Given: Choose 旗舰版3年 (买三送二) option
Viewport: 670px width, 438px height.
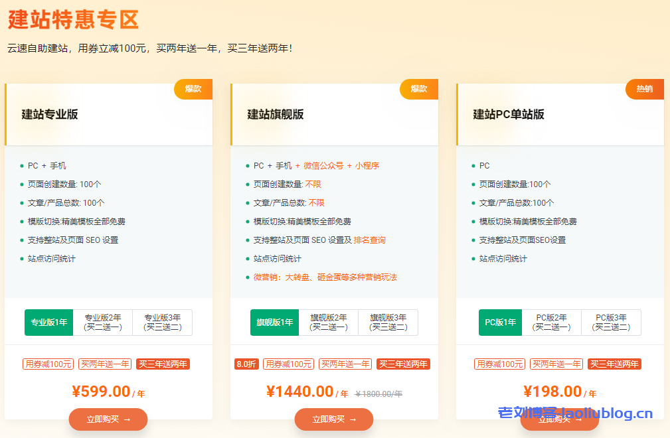Looking at the screenshot, I should coord(388,323).
